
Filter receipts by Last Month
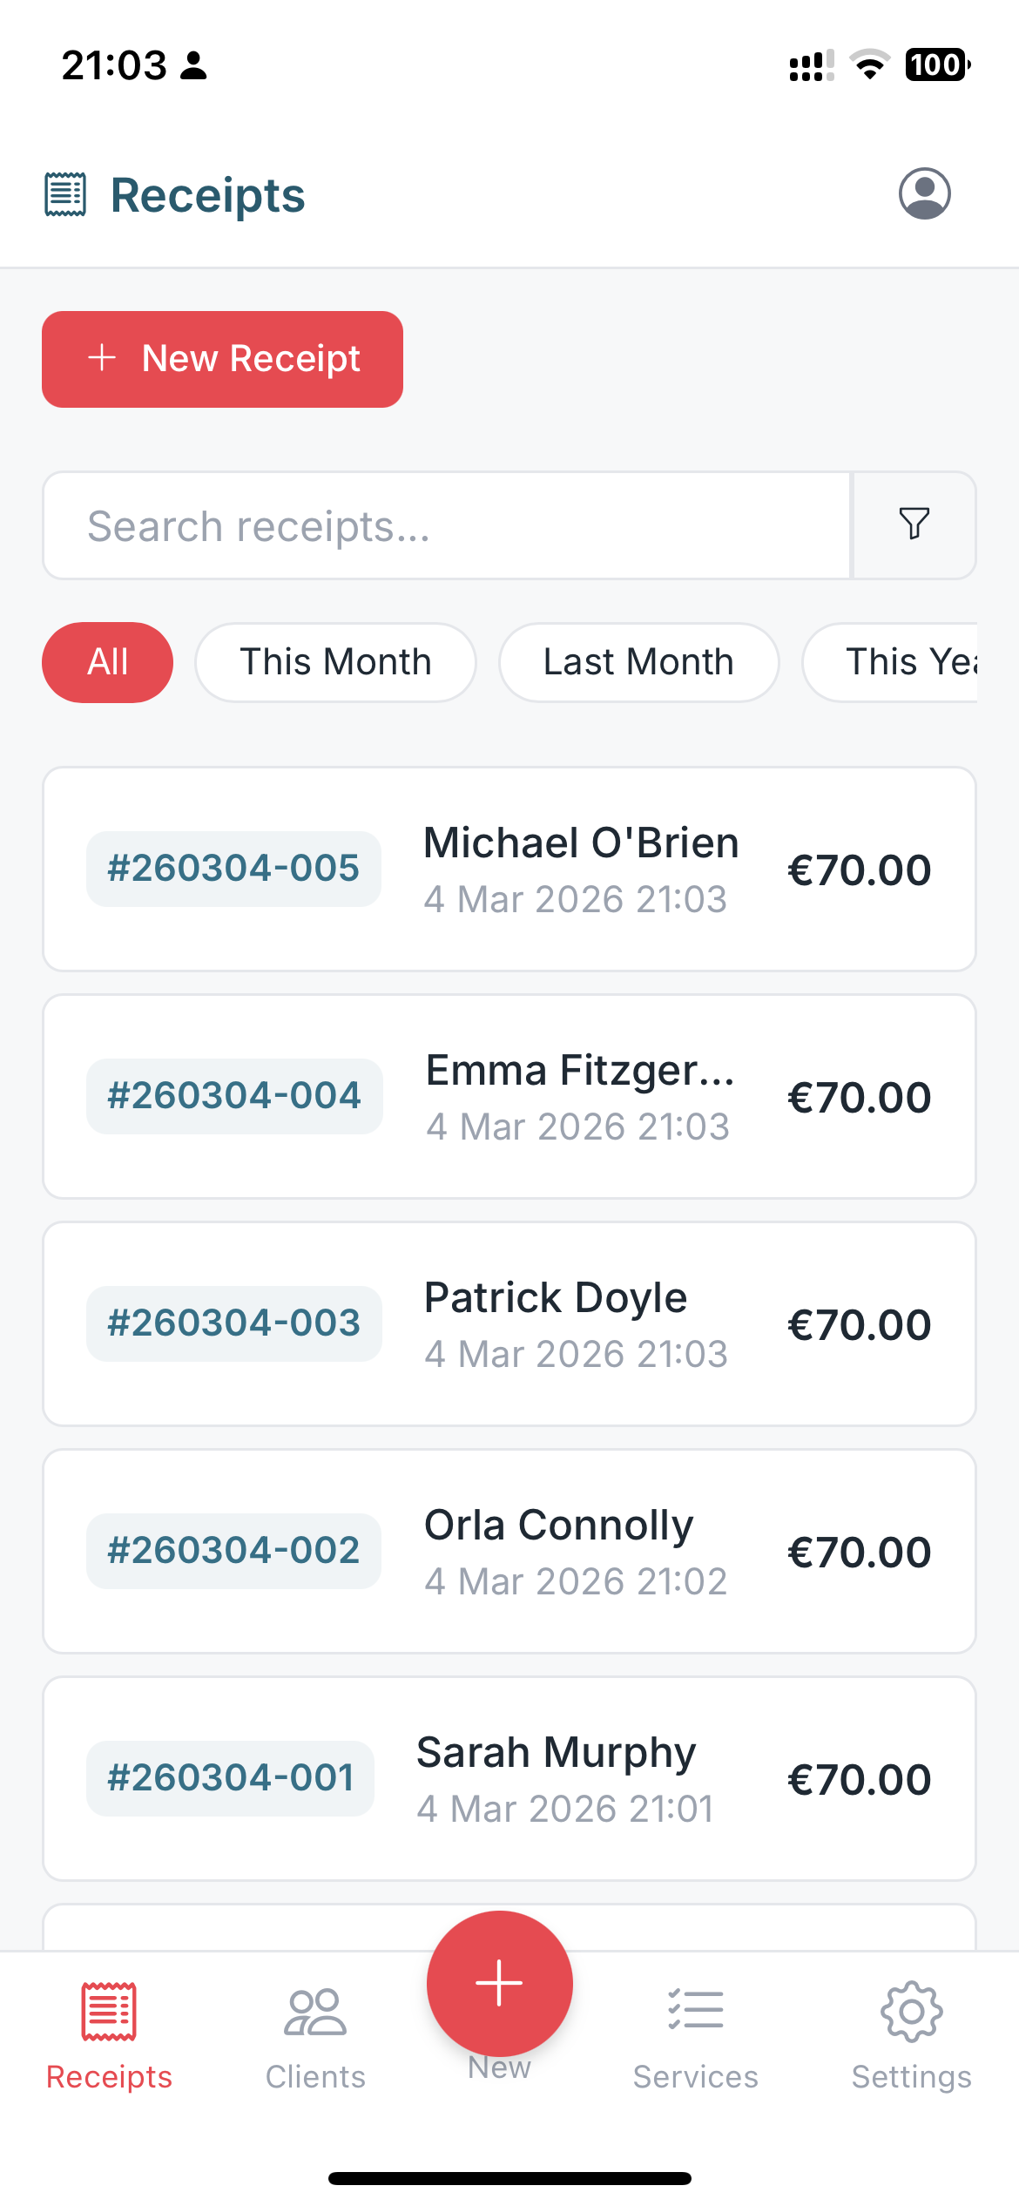638,662
